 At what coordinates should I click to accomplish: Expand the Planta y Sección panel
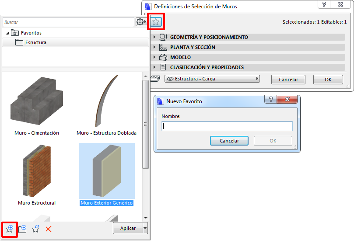pos(154,47)
